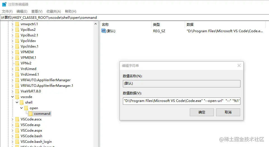Click the VpciVdev.1 folder icon
Viewport: 269px width, 147px height.
click(17, 46)
